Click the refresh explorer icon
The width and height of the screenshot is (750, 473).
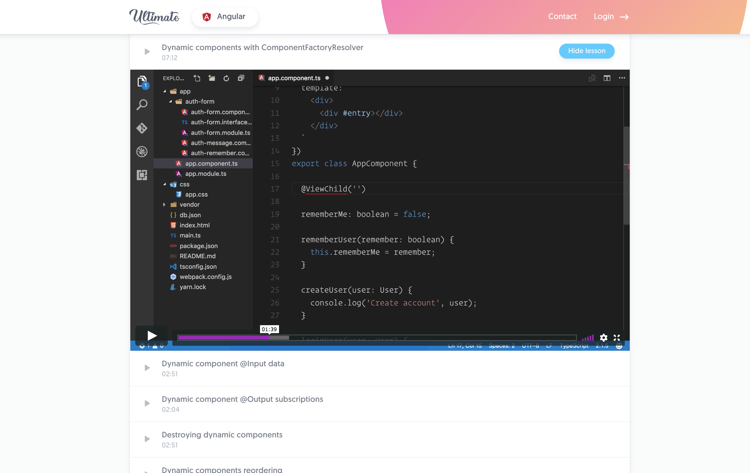pyautogui.click(x=226, y=78)
